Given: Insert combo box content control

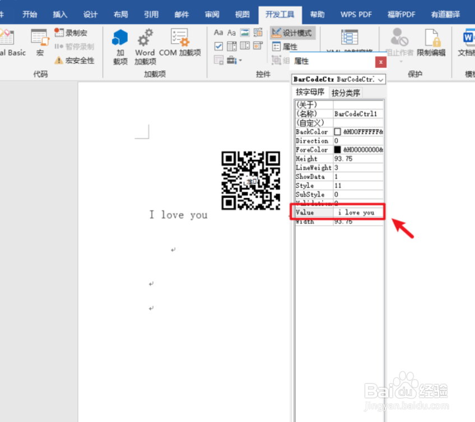Looking at the screenshot, I should click(x=232, y=46).
